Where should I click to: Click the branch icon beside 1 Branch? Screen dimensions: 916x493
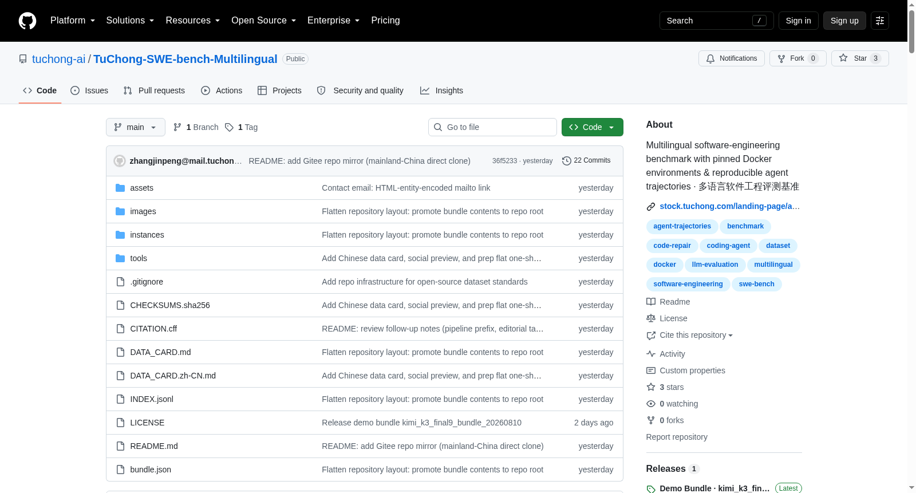click(177, 127)
